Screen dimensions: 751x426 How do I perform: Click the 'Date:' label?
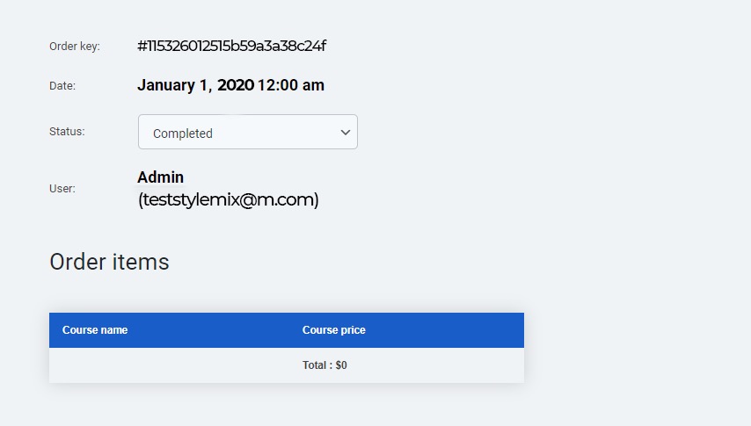point(62,86)
